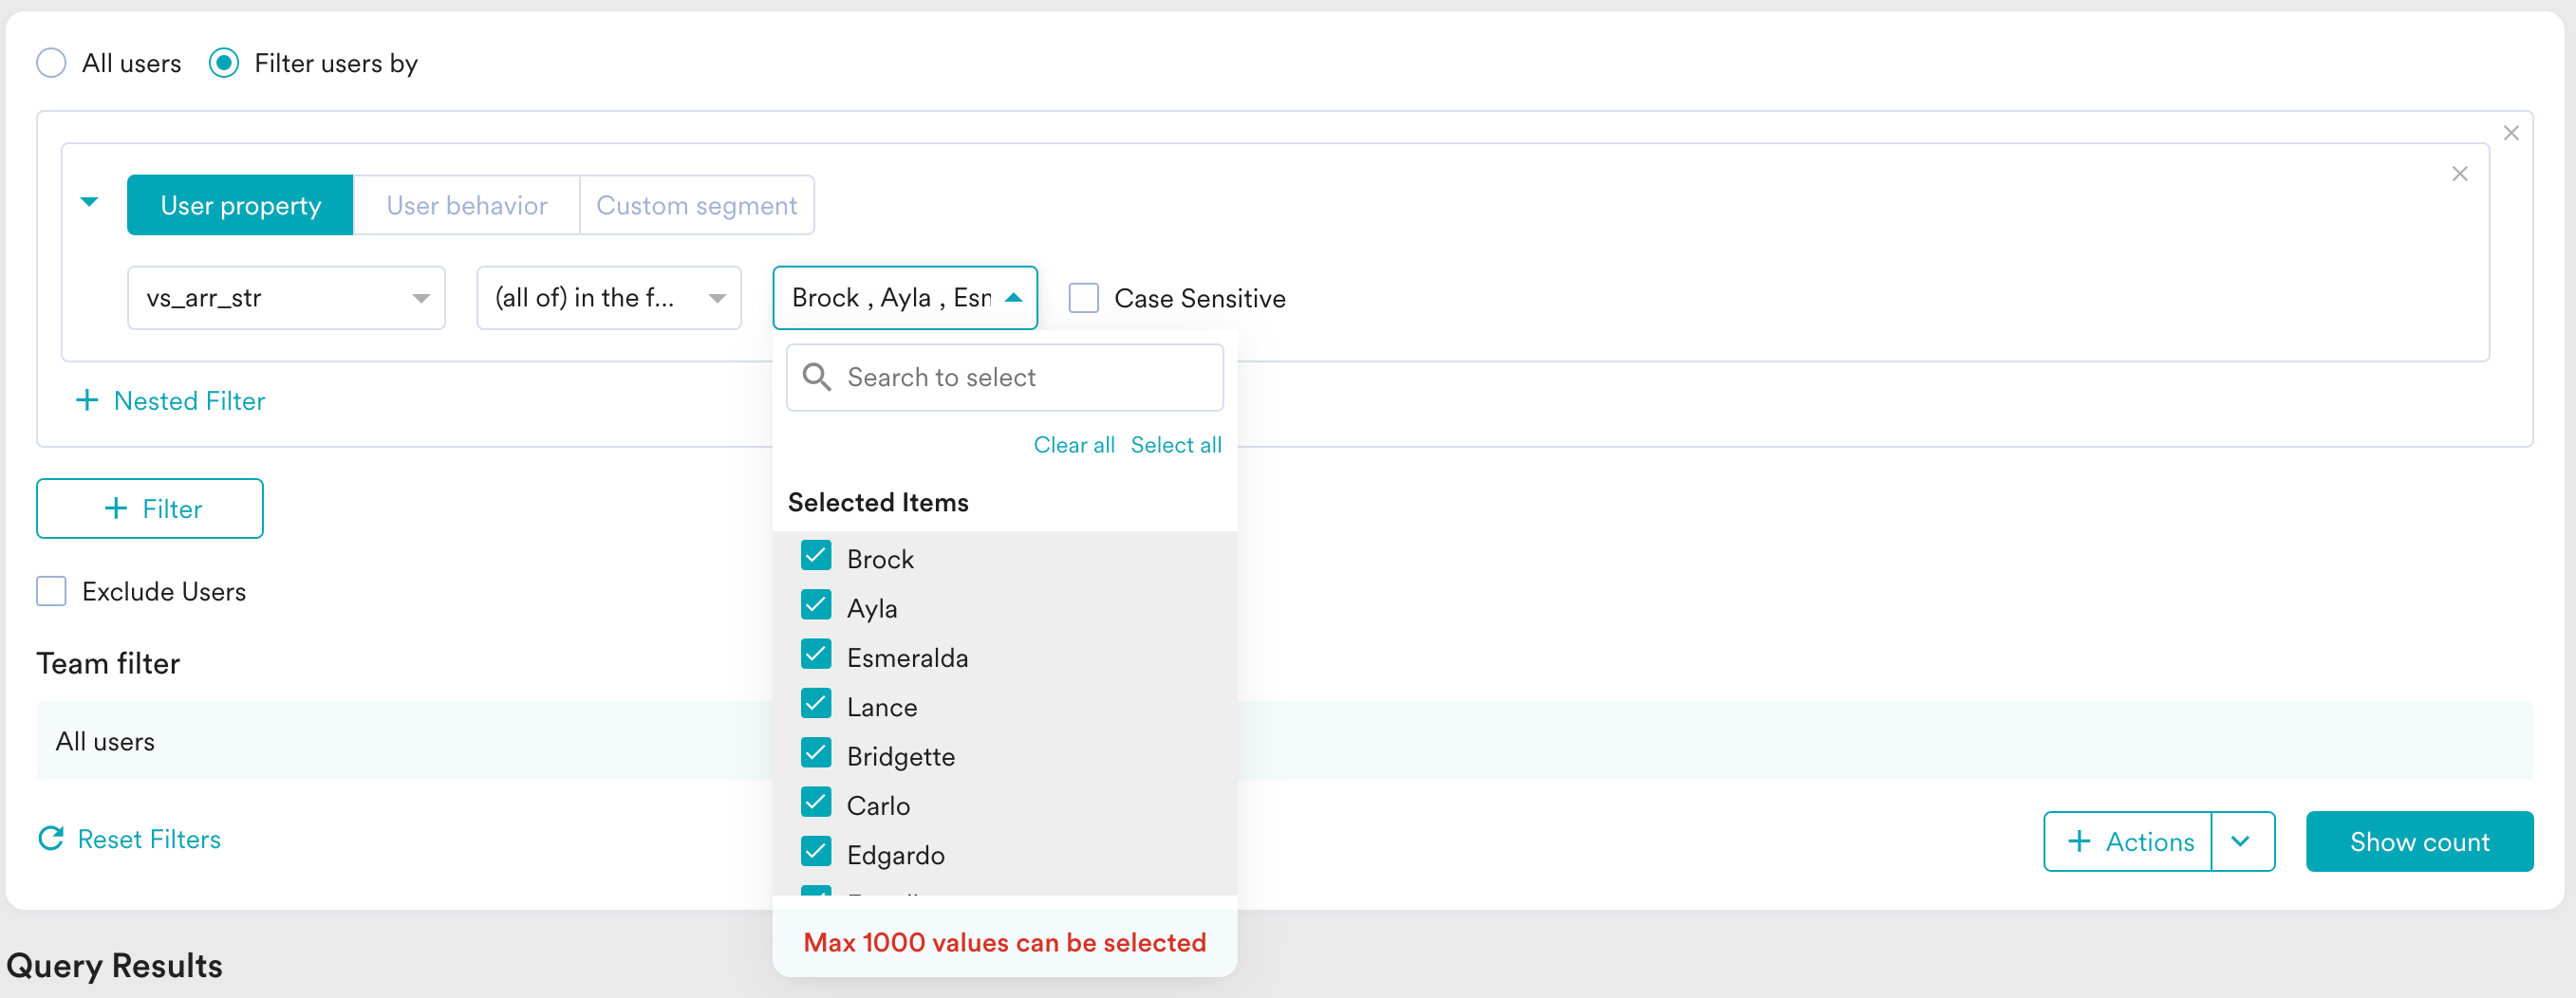The height and width of the screenshot is (998, 2576).
Task: Uncheck Esmeralda in selected items
Action: [x=816, y=655]
